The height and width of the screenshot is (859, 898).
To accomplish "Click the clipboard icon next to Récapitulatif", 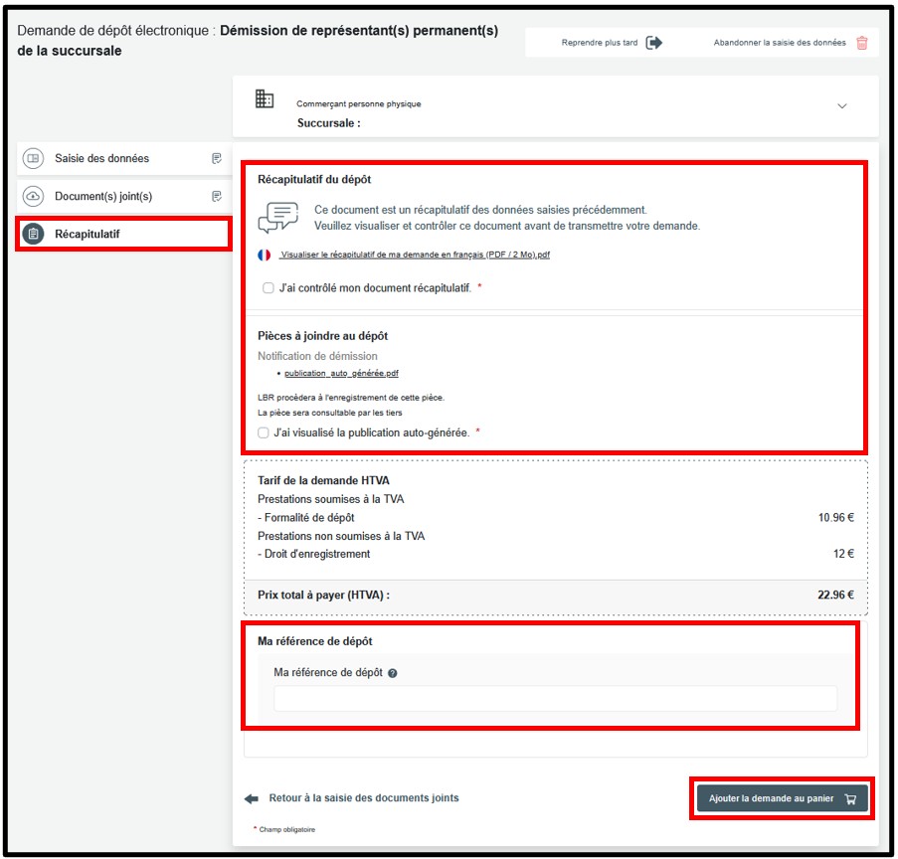I will point(33,234).
